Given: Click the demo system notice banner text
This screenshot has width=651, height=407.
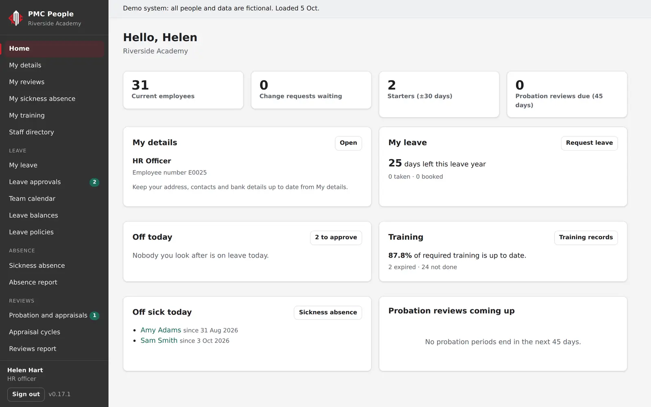Looking at the screenshot, I should pyautogui.click(x=221, y=8).
